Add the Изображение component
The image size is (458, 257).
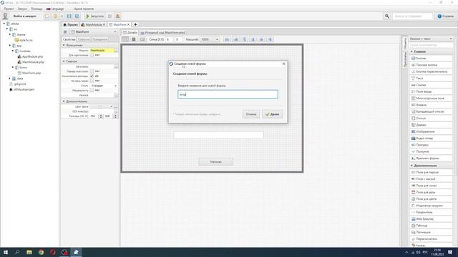point(431,131)
